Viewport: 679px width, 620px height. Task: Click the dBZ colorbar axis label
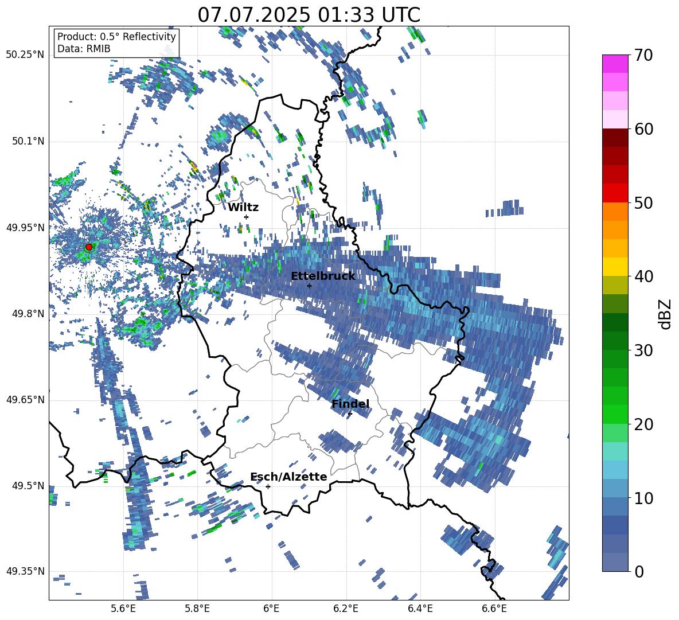click(666, 314)
